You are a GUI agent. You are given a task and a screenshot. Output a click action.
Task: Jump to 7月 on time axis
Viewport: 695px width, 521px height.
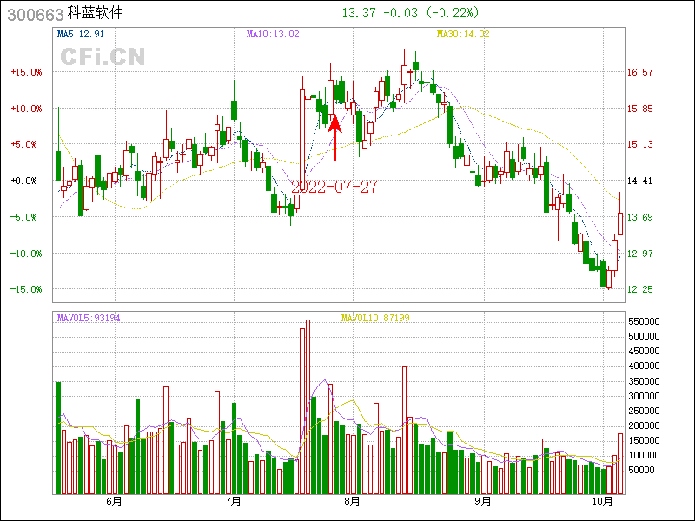point(233,501)
